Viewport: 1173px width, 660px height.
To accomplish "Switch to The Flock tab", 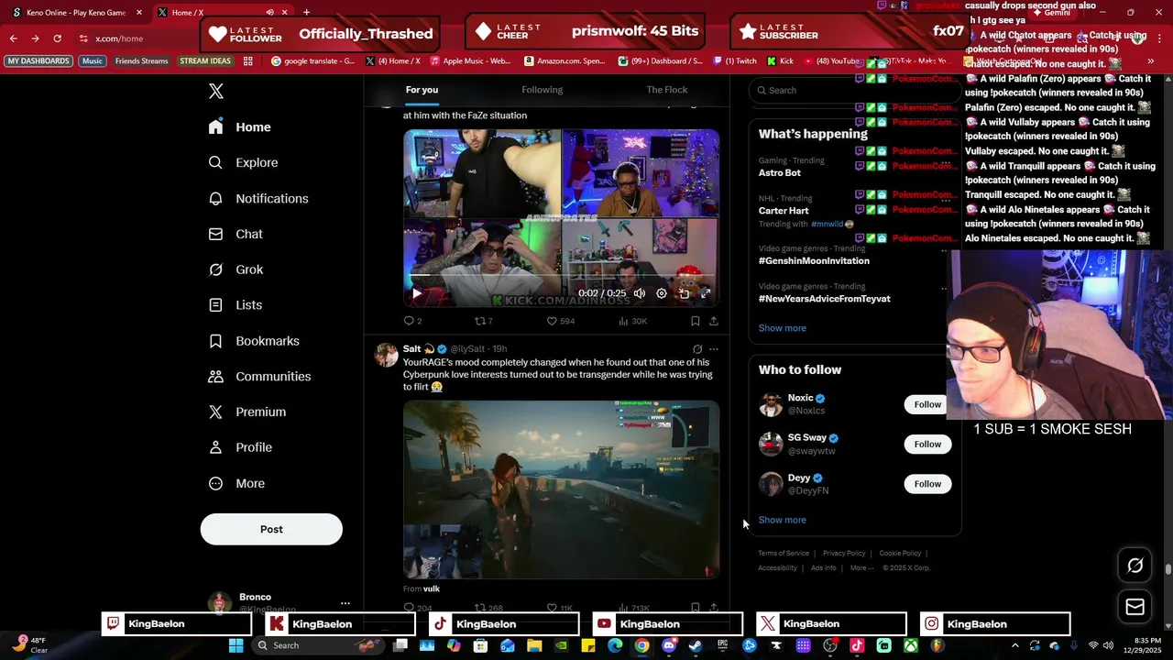I will point(667,90).
